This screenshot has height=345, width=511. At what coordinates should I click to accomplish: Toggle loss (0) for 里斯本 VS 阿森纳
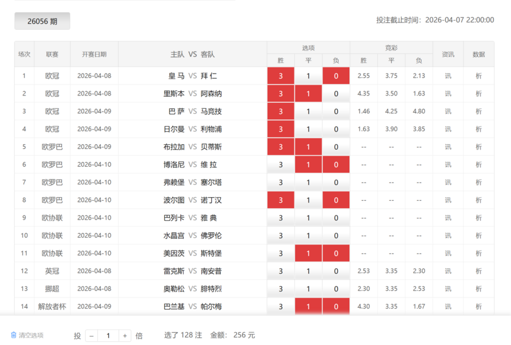(336, 94)
